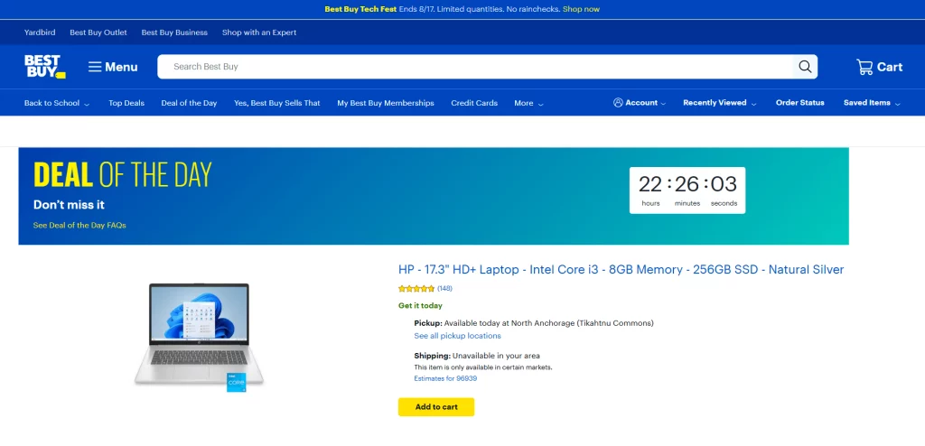Expand the Back to School dropdown
The height and width of the screenshot is (446, 925).
[x=57, y=103]
